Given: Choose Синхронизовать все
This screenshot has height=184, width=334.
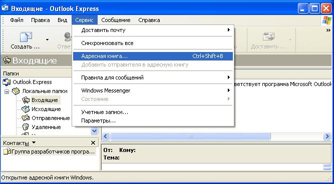Looking at the screenshot, I should (153, 43).
